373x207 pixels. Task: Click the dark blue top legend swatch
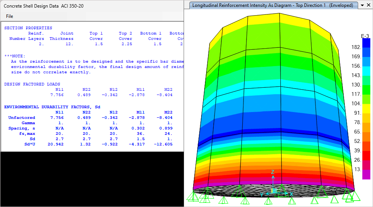point(366,43)
